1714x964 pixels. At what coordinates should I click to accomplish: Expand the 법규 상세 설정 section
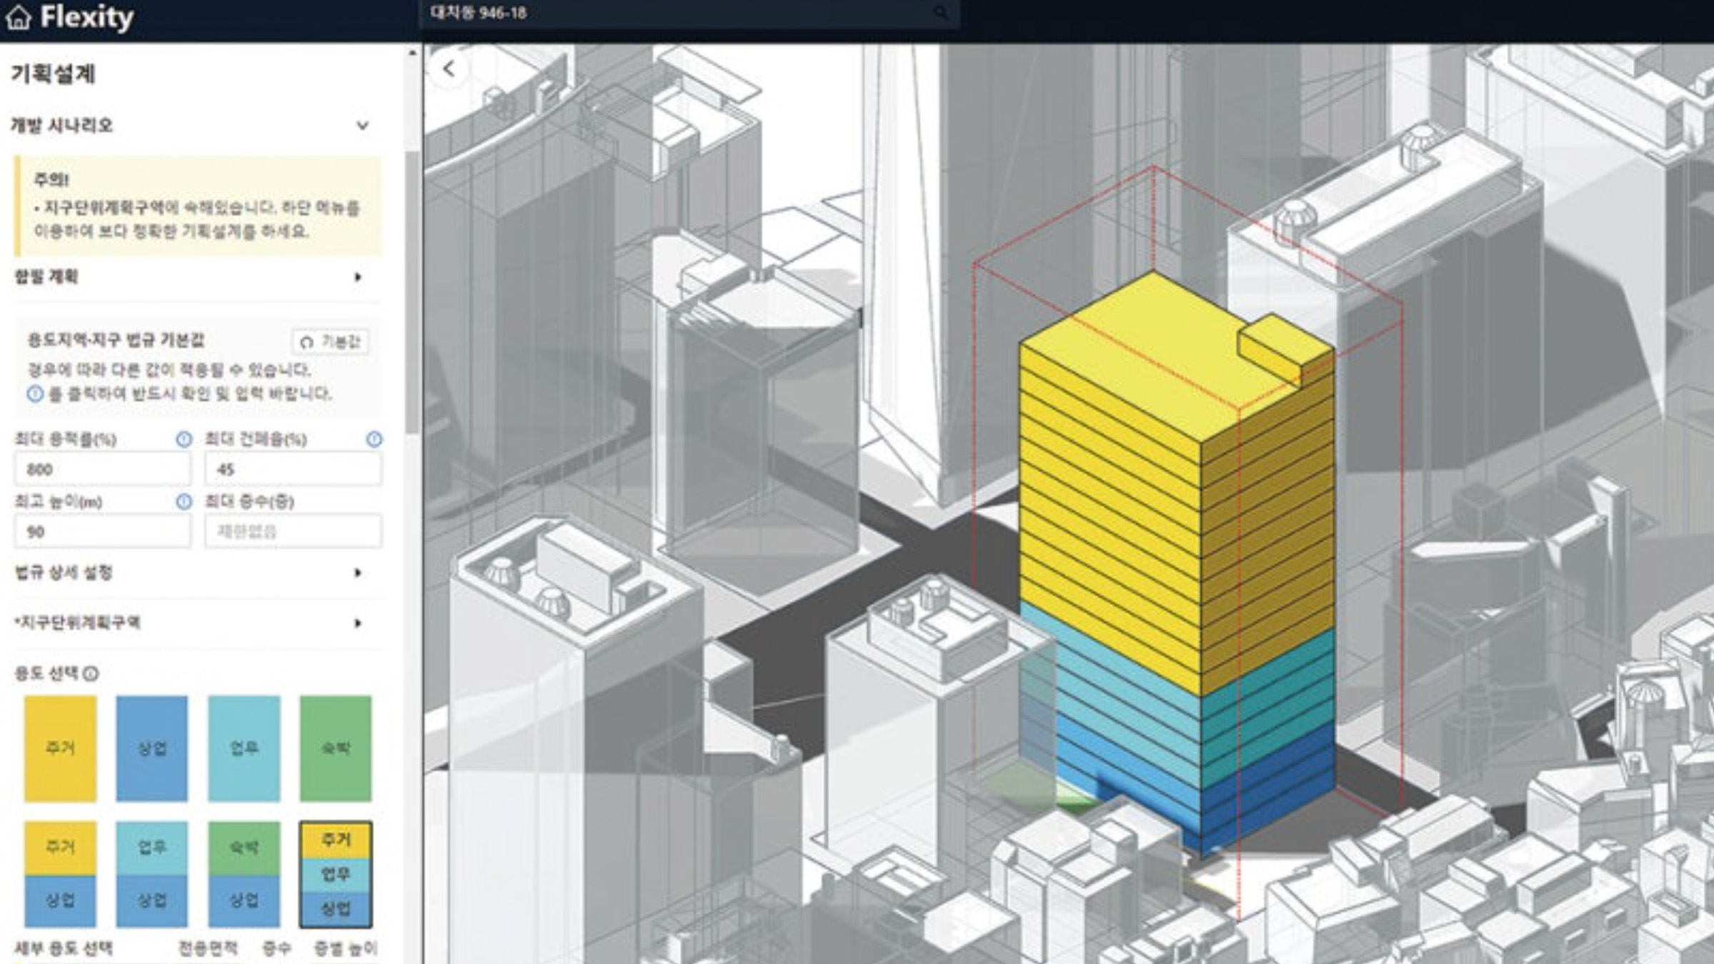point(358,573)
